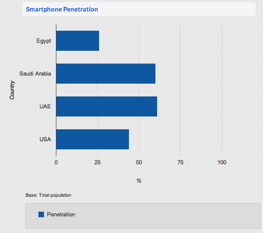Click the blue Penetration legend swatch
The height and width of the screenshot is (233, 263).
41,214
